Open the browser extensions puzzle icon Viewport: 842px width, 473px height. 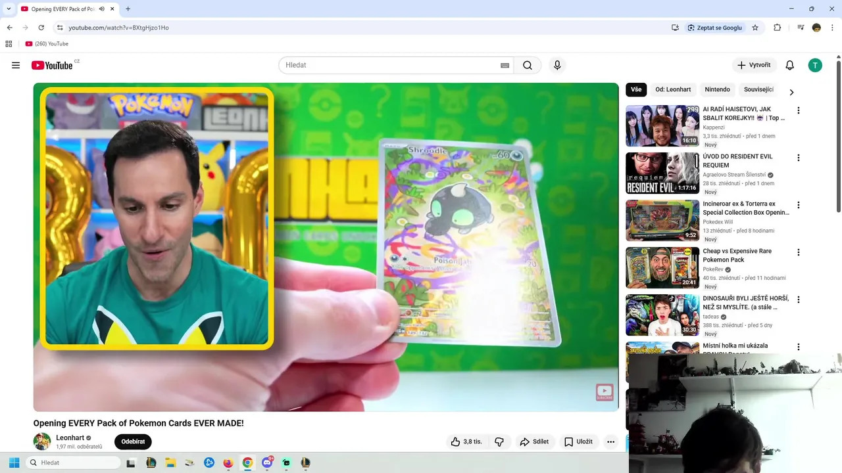tap(777, 28)
